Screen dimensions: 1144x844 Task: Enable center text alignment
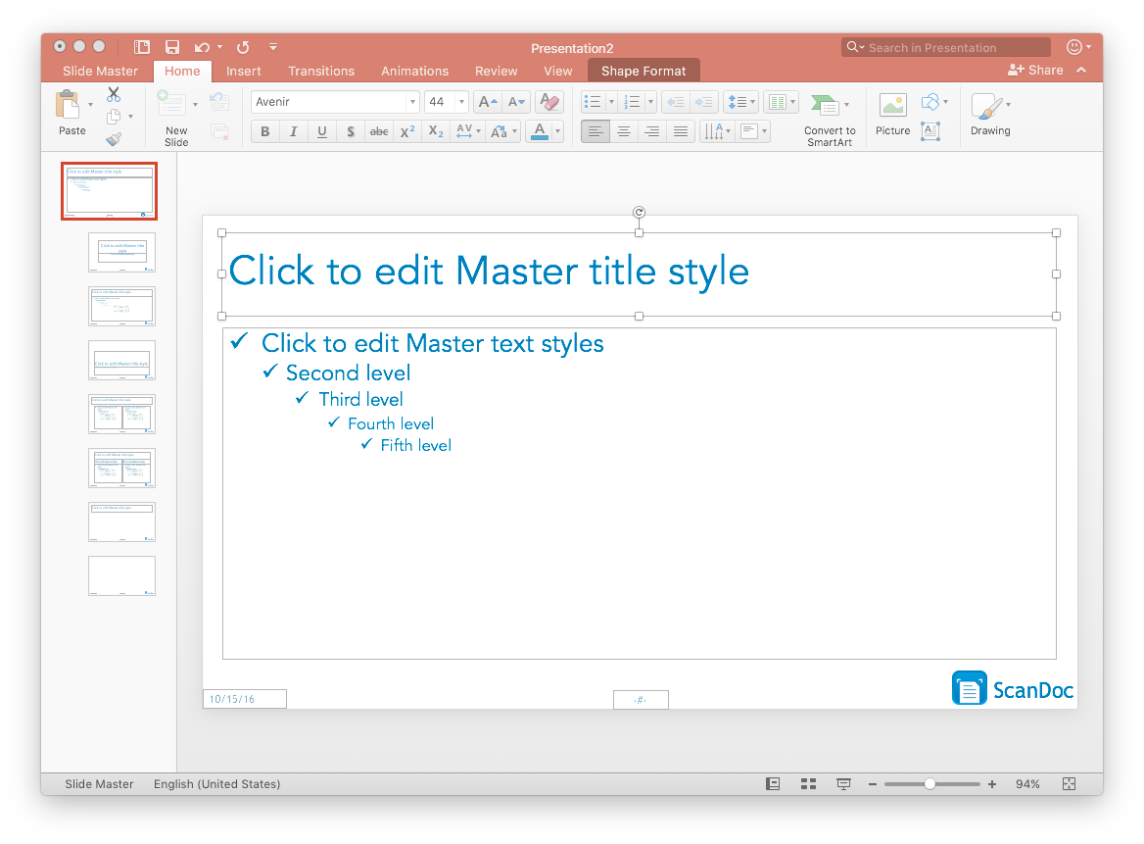623,131
